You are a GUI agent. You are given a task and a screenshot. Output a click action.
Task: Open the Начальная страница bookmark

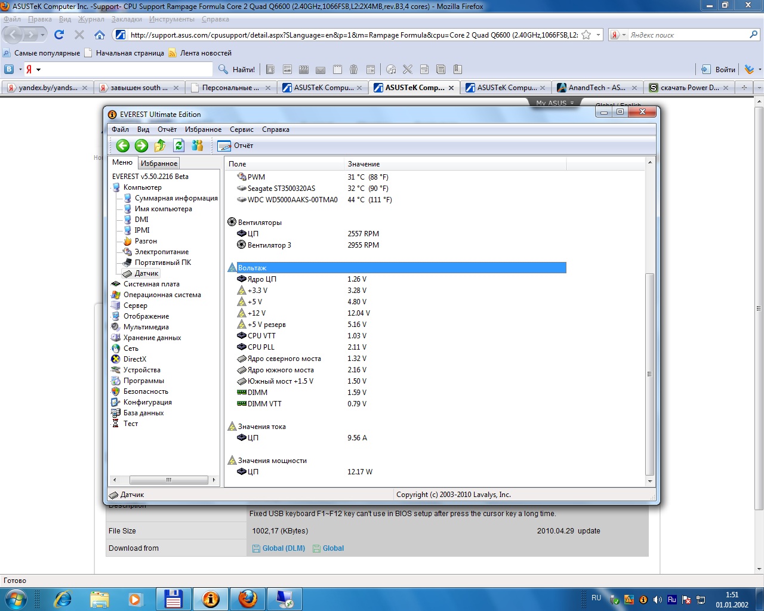tap(125, 53)
